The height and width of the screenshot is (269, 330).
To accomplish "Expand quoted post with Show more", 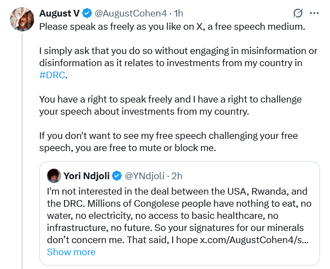I will pos(71,252).
